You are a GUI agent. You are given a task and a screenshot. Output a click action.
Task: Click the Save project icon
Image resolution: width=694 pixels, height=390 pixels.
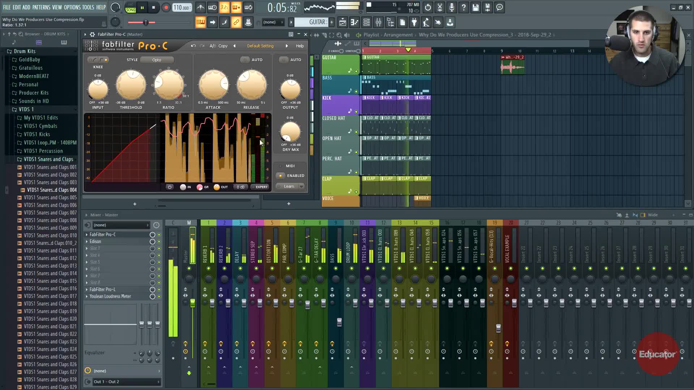point(476,7)
